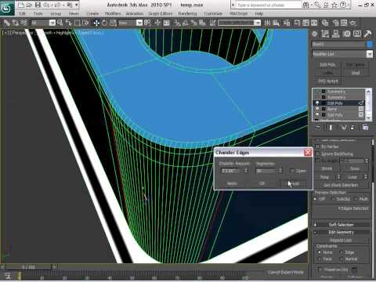376x282 pixels.
Task: Open the Motion panel wheel icon
Action: (x=347, y=34)
